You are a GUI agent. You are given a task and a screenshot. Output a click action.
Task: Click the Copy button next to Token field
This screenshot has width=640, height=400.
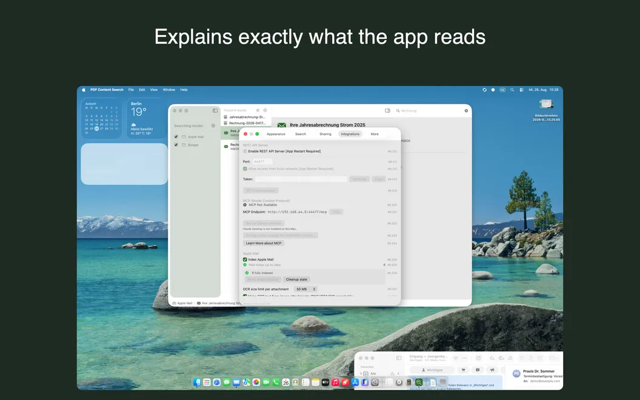(379, 179)
